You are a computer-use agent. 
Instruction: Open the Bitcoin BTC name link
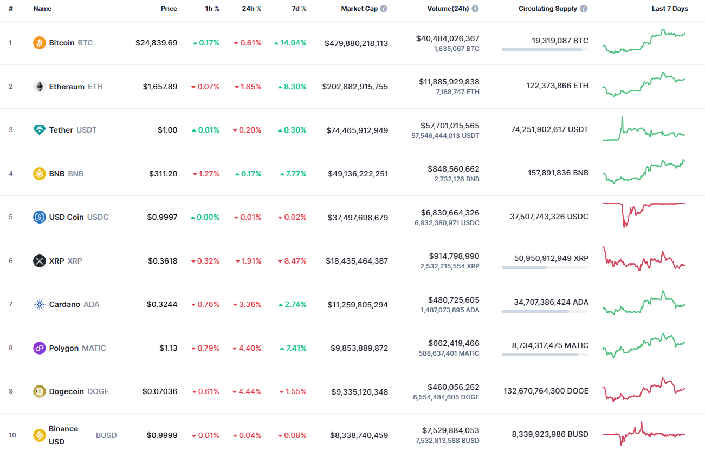pyautogui.click(x=62, y=42)
